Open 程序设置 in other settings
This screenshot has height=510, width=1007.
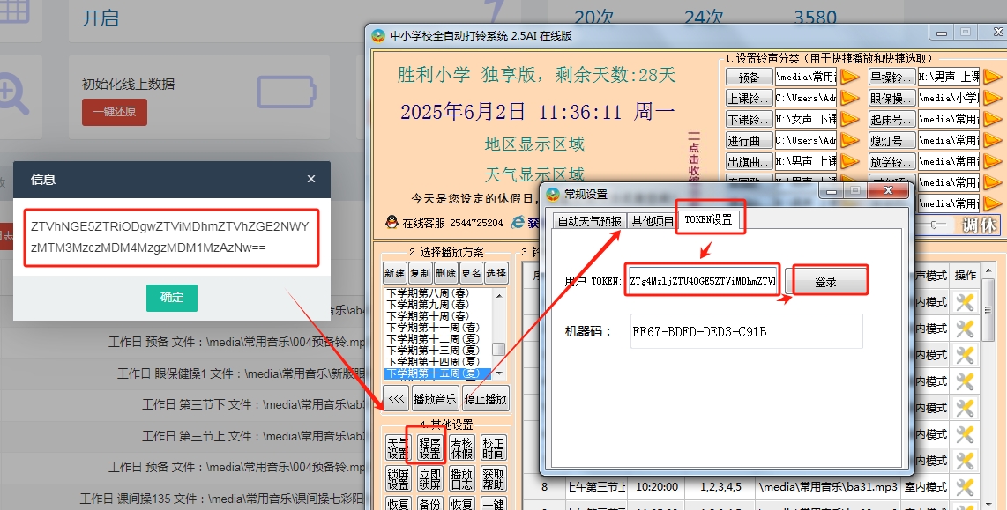tap(429, 447)
